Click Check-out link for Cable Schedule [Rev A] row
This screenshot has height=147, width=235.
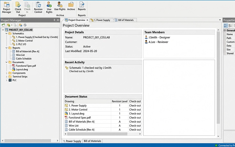point(135,130)
